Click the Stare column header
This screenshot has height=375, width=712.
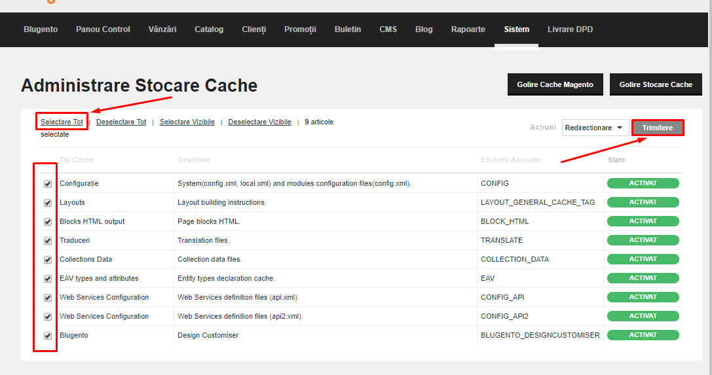(x=616, y=160)
